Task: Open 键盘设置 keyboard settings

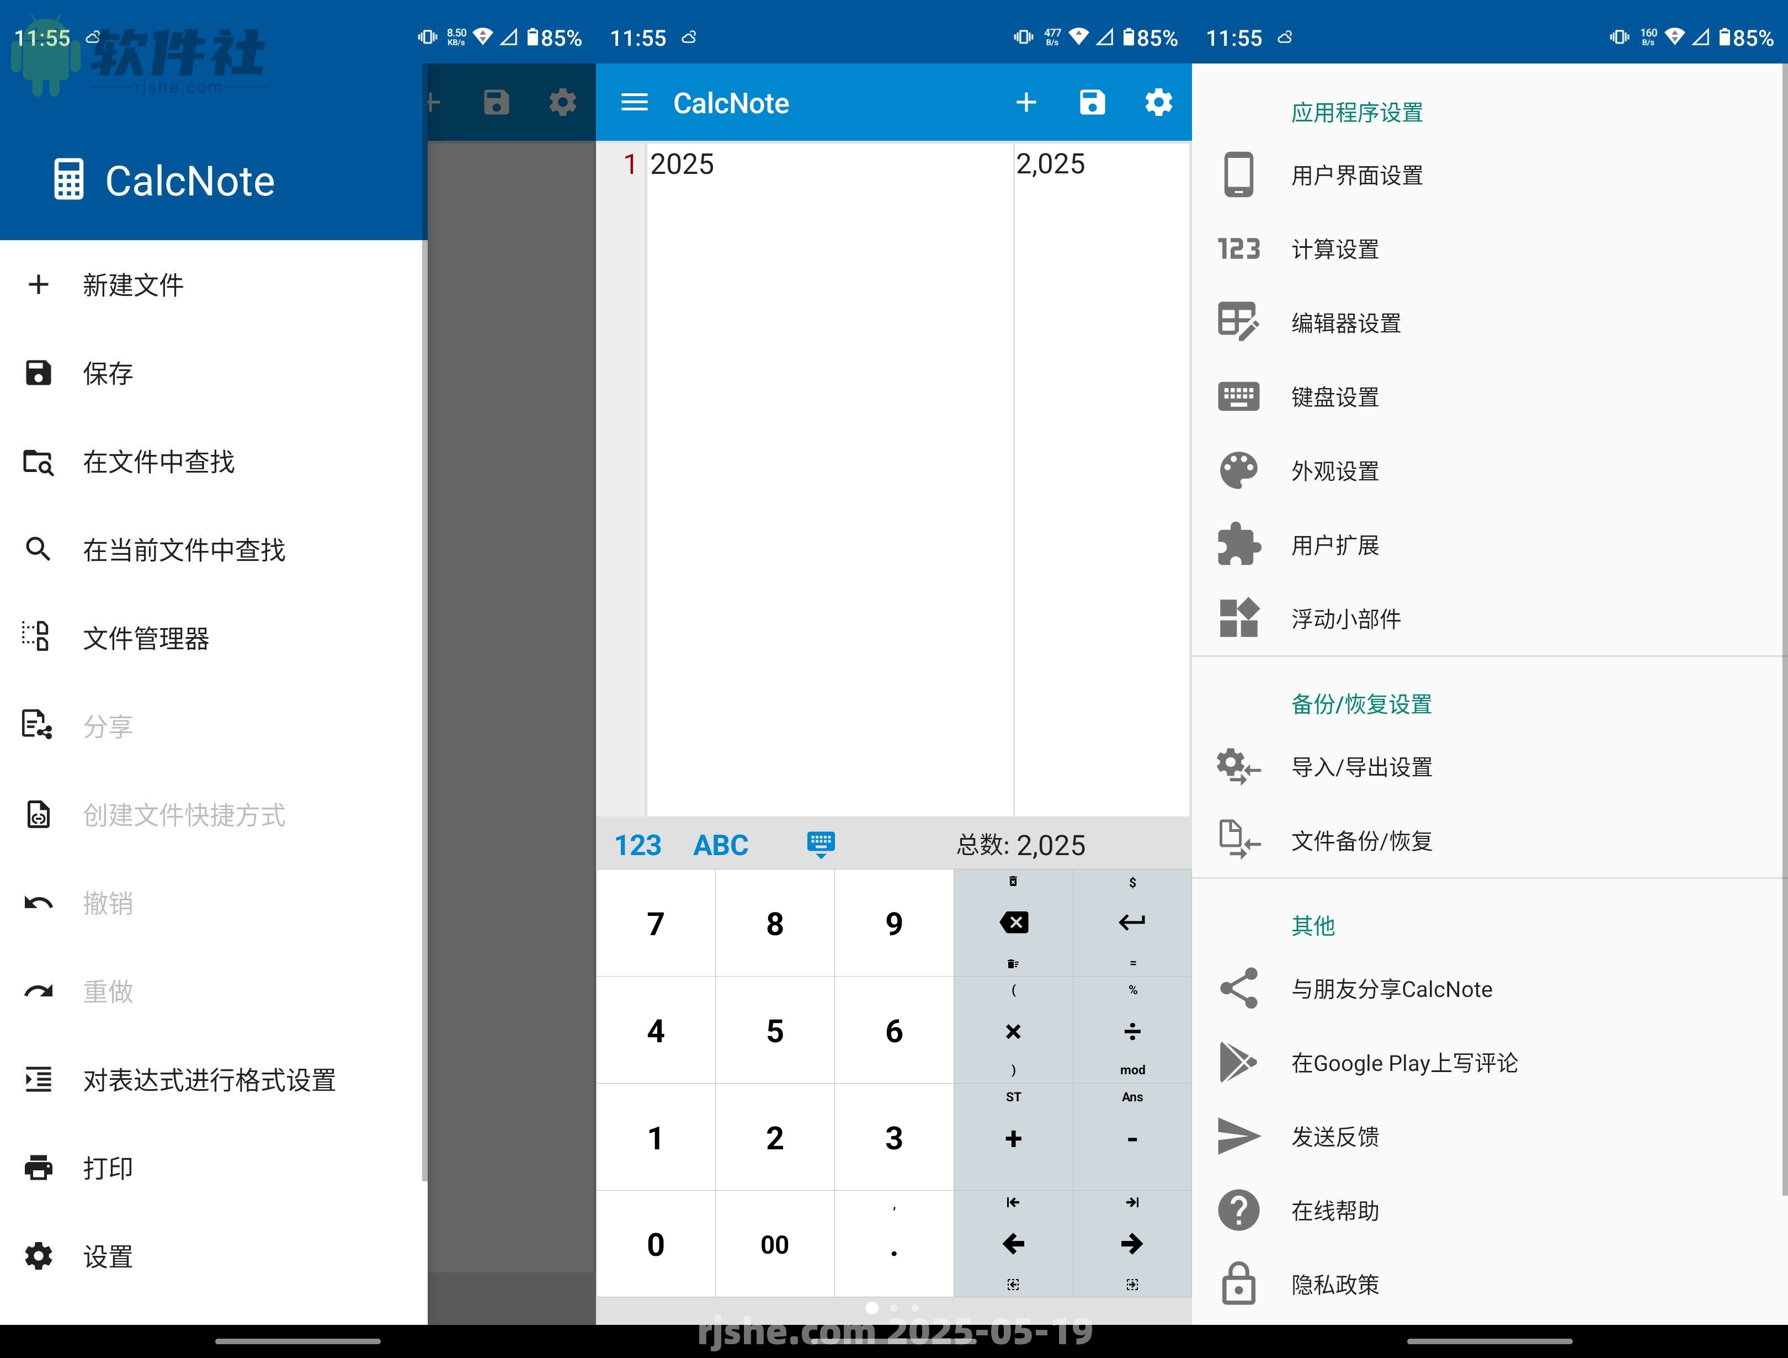Action: (x=1334, y=397)
